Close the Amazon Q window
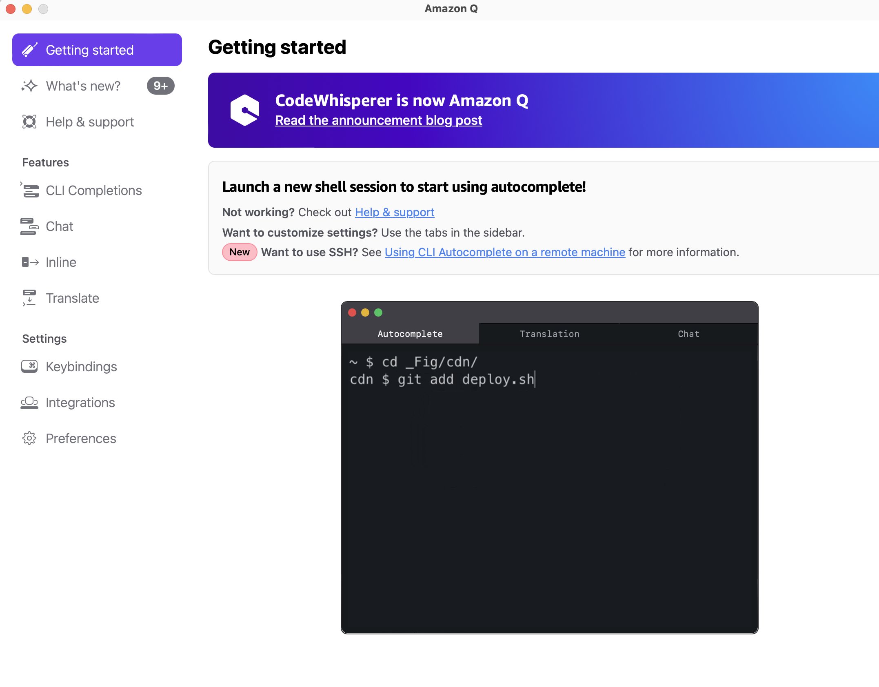Screen dimensions: 879x687 tap(11, 9)
